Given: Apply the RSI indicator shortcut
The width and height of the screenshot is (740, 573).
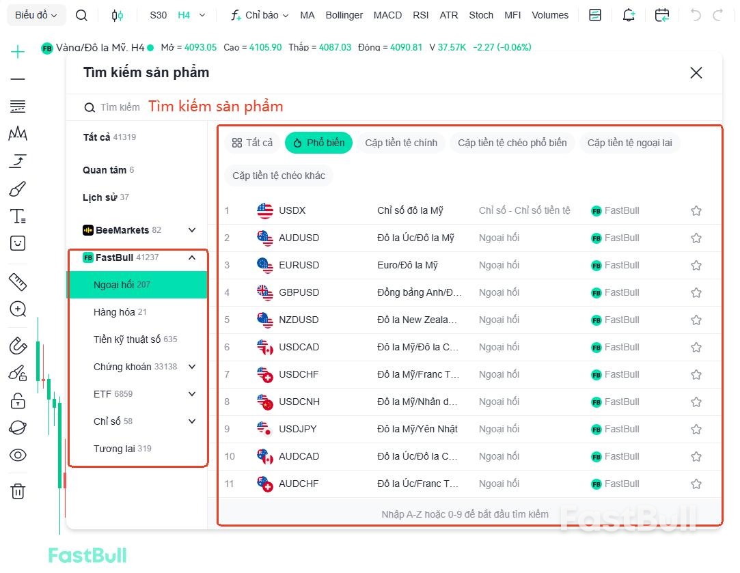Looking at the screenshot, I should click(x=420, y=15).
